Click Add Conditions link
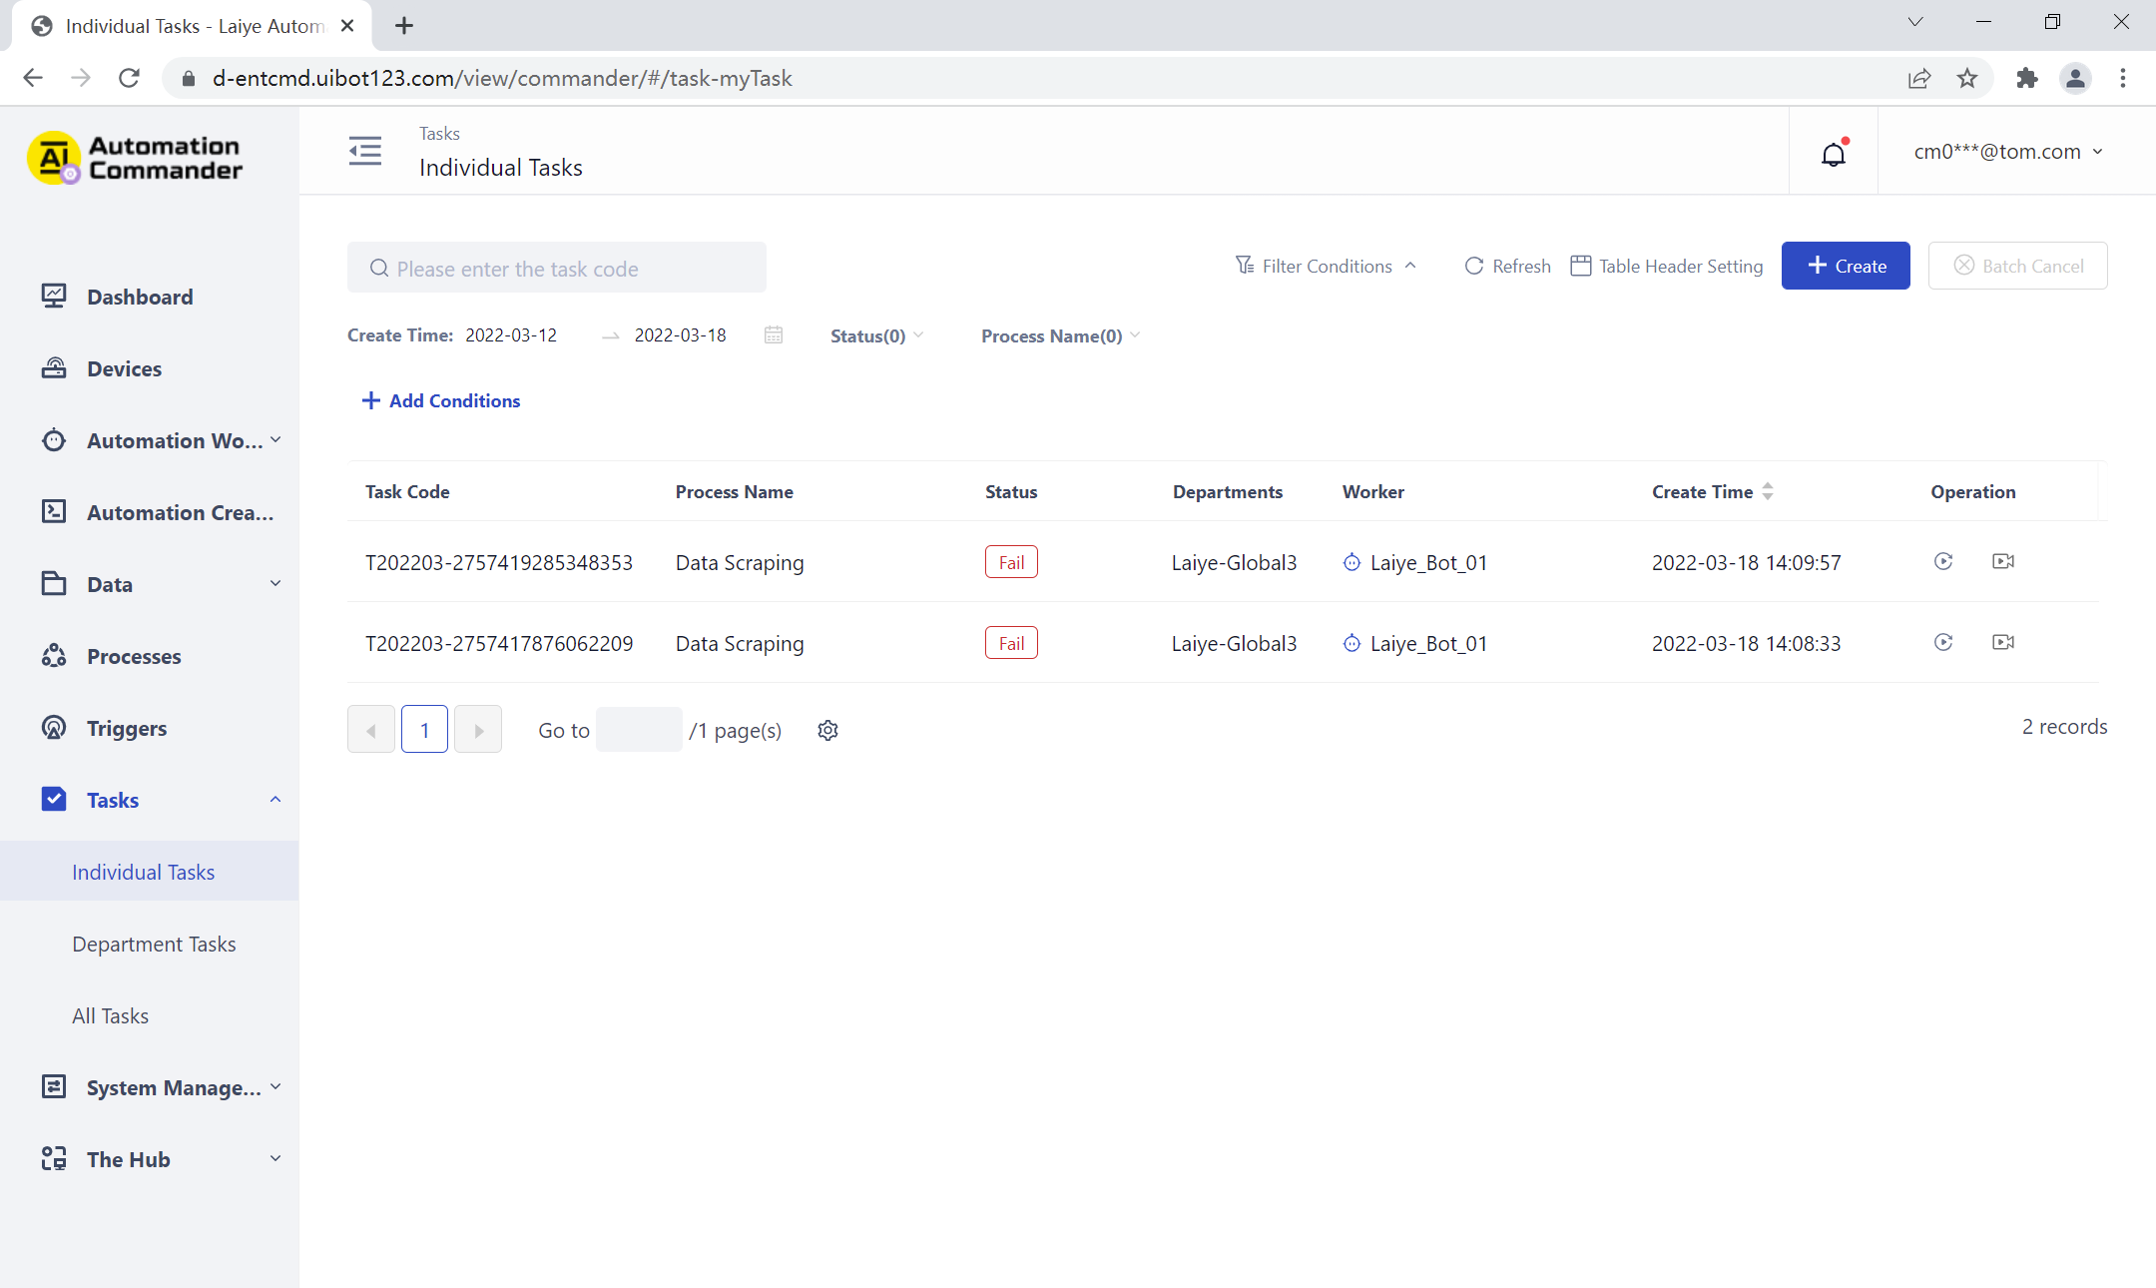 441,400
